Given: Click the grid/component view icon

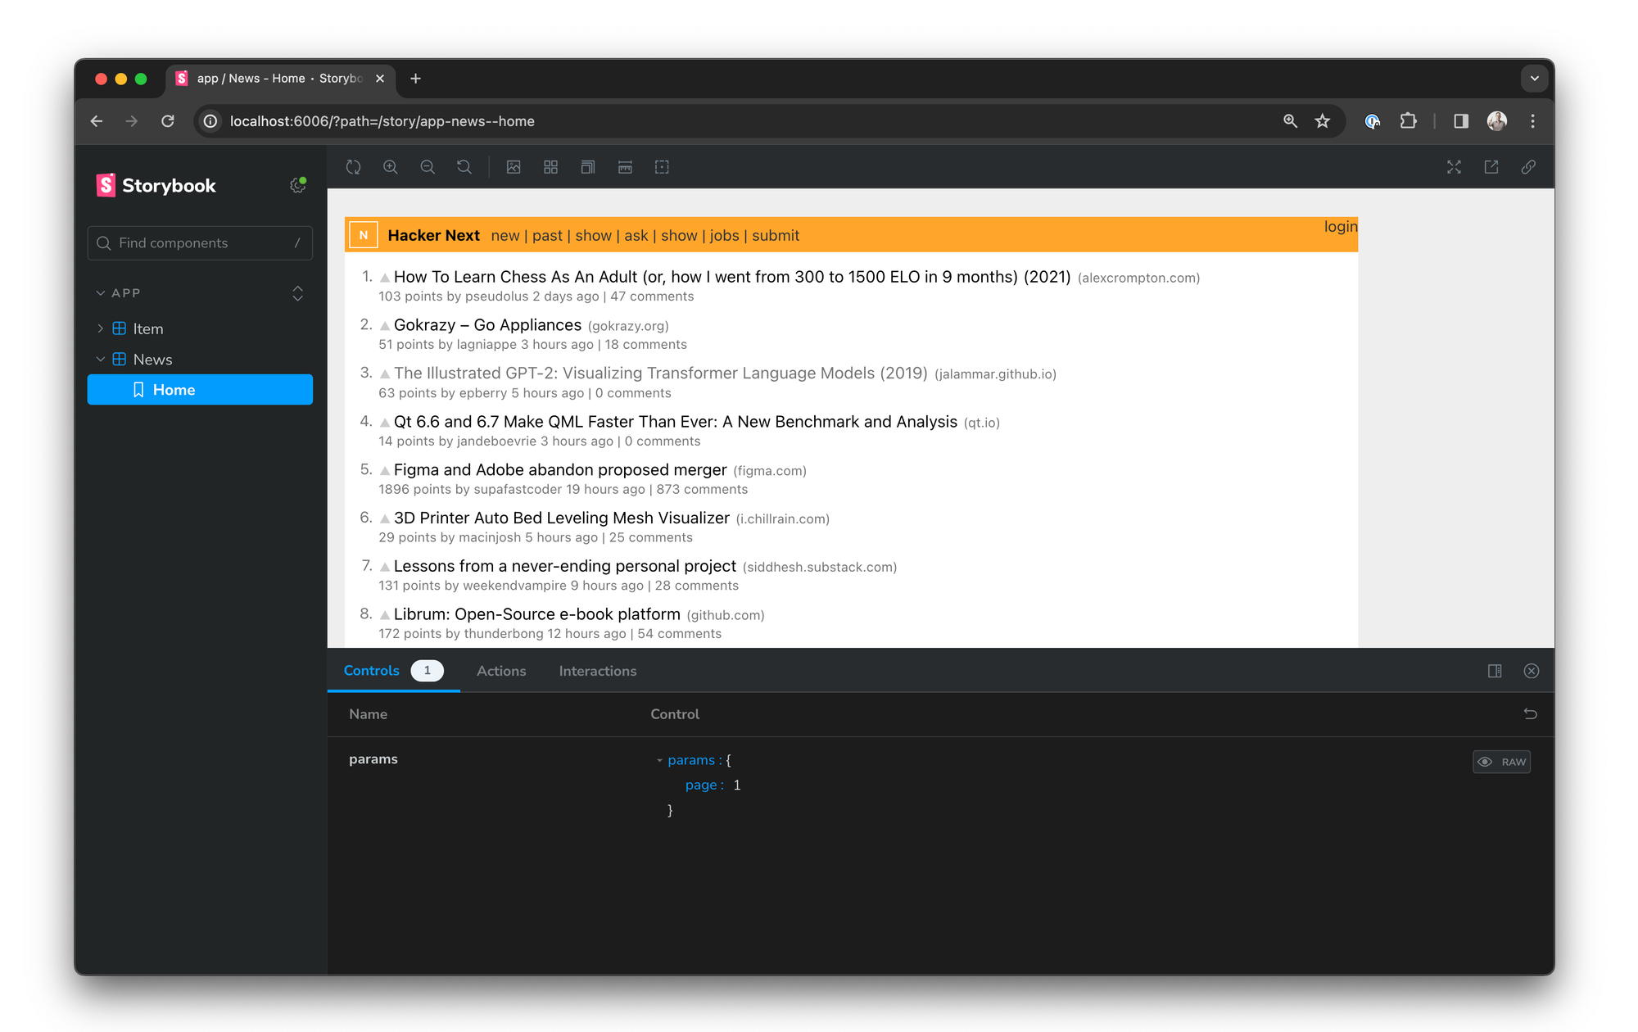Looking at the screenshot, I should tap(550, 166).
